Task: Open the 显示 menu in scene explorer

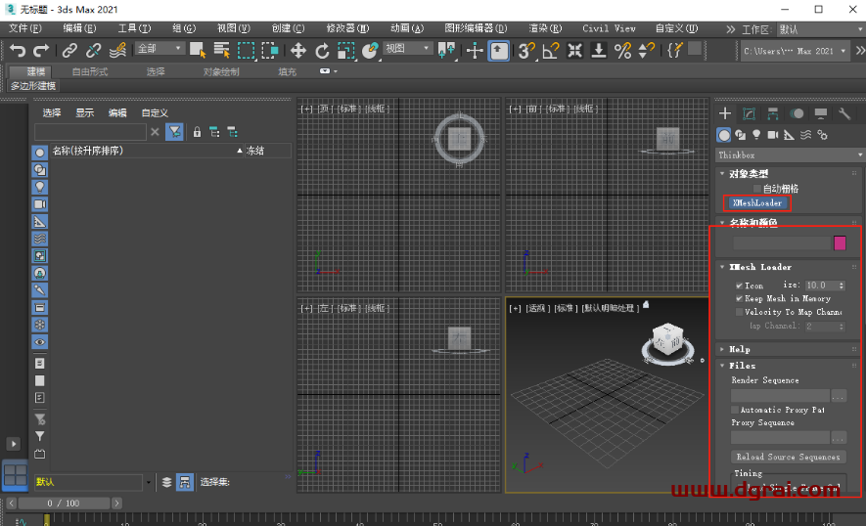Action: tap(84, 113)
